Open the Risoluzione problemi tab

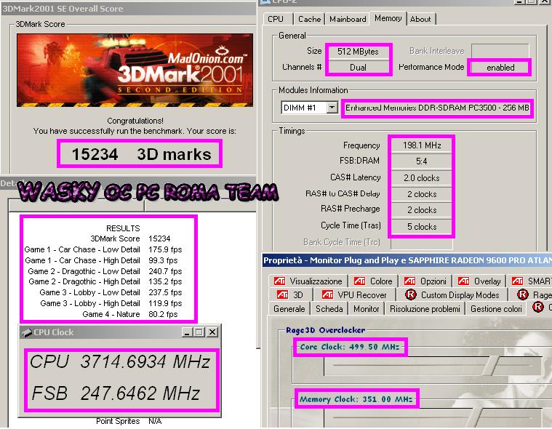(x=425, y=308)
